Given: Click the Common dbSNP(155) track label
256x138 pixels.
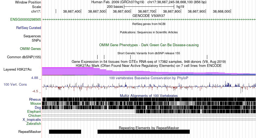Looking at the screenshot, I should pos(24,57).
